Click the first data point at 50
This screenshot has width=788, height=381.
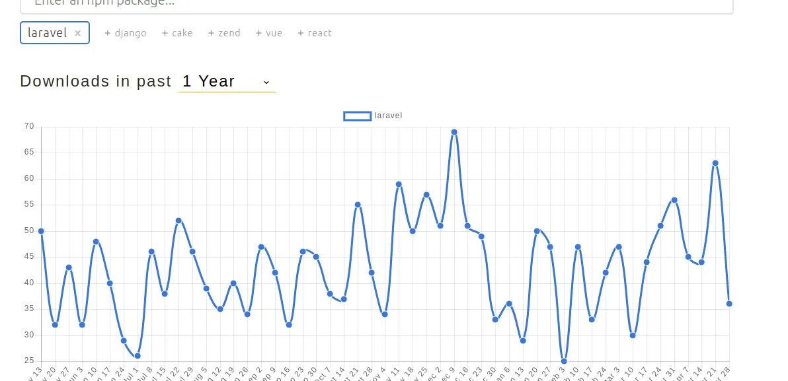tap(41, 231)
